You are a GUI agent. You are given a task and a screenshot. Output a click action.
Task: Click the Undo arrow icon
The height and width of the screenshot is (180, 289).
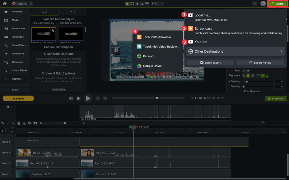tap(3, 123)
